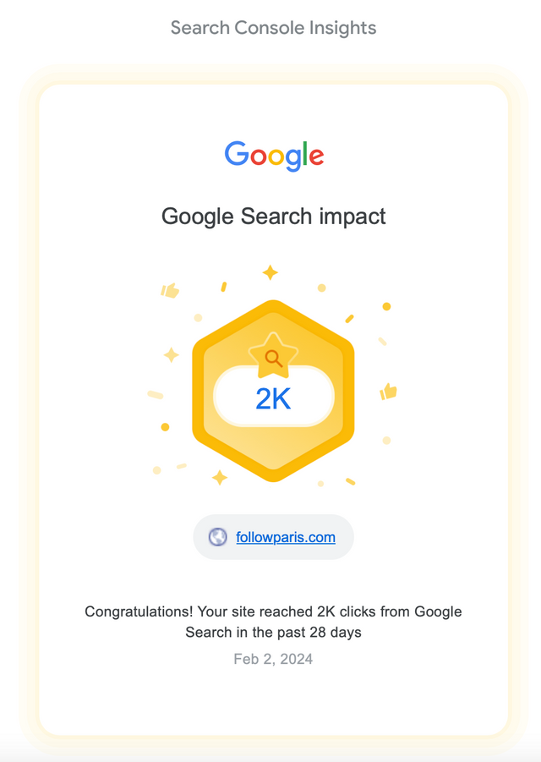The width and height of the screenshot is (541, 762).
Task: Click the Feb 2, 2024 date
Action: pos(273,659)
